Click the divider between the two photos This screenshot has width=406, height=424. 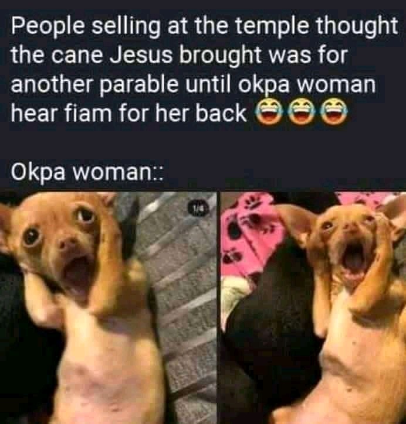pyautogui.click(x=219, y=307)
